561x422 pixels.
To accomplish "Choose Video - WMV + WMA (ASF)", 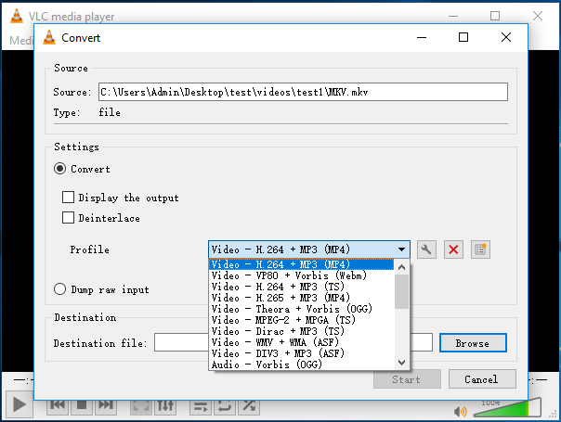I will click(x=301, y=342).
